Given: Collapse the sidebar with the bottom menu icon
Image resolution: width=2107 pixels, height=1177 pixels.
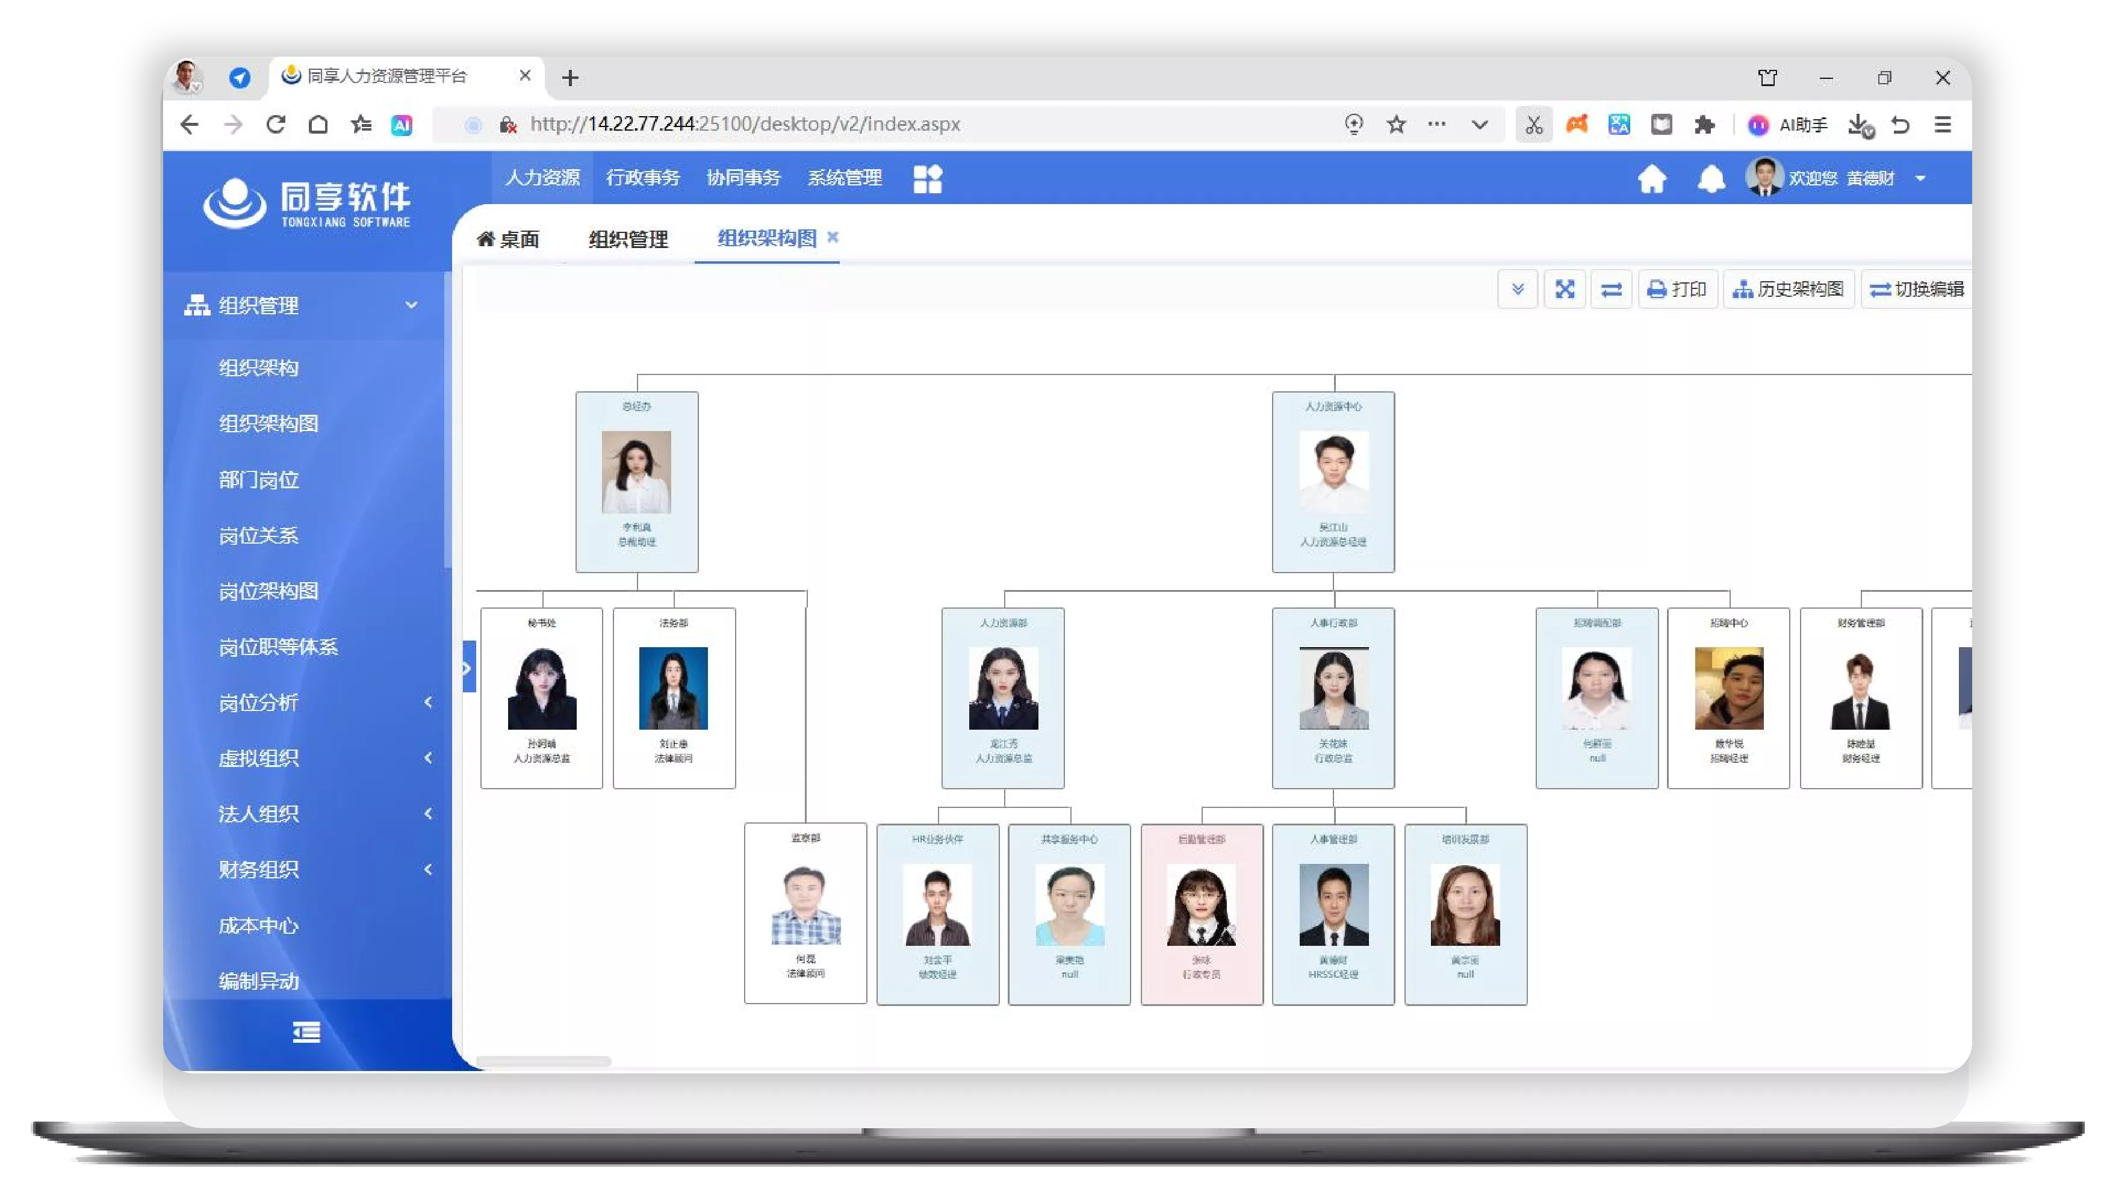Looking at the screenshot, I should [307, 1033].
